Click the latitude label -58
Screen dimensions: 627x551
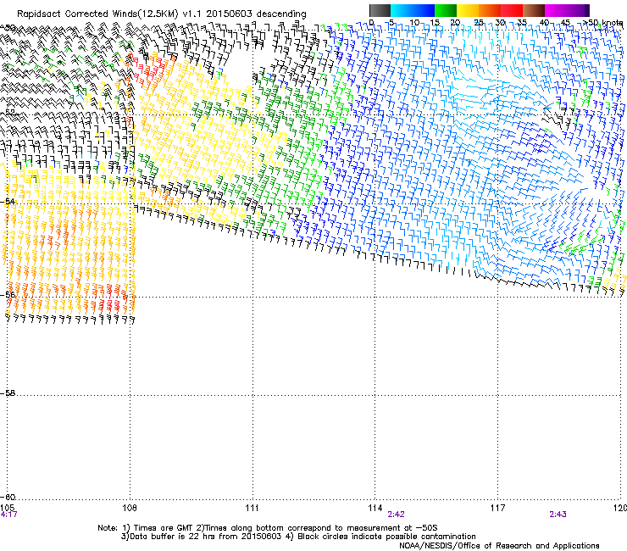click(x=8, y=393)
